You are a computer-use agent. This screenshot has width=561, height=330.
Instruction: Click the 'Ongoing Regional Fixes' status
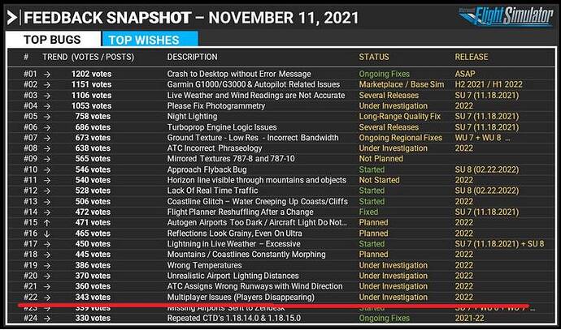[401, 138]
